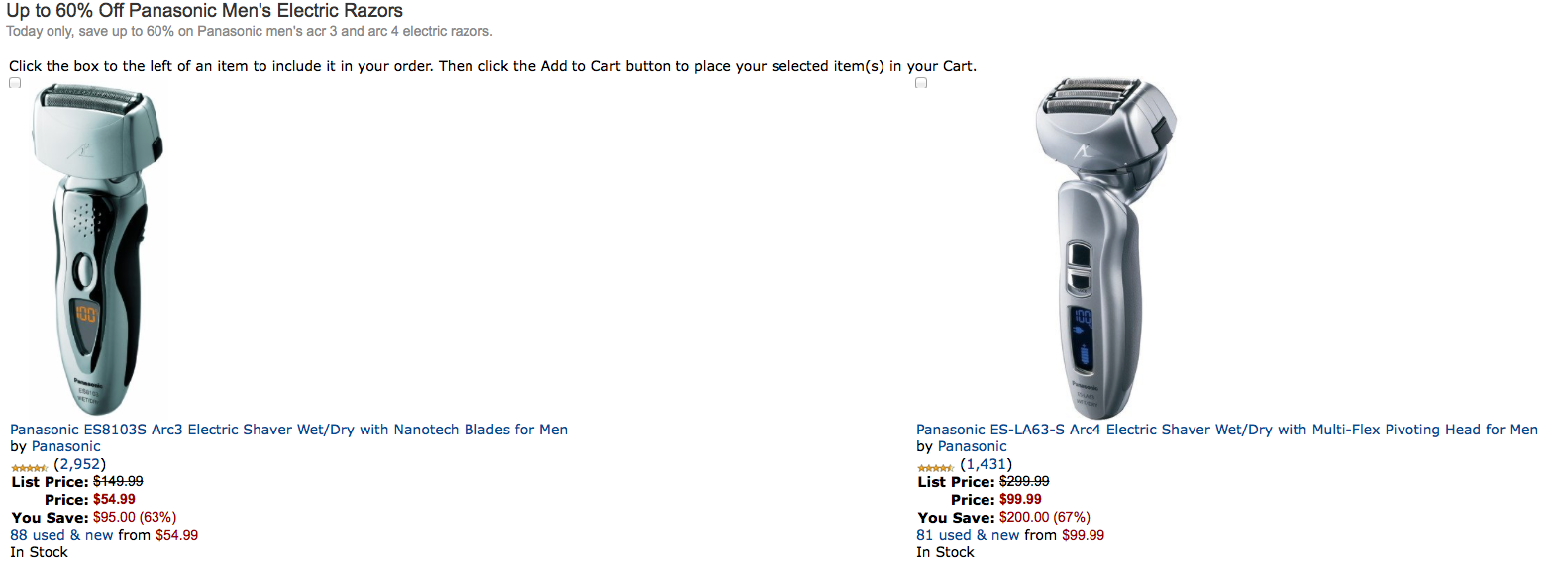
Task: Click the $95.00 (63%) savings amount
Action: [x=135, y=518]
